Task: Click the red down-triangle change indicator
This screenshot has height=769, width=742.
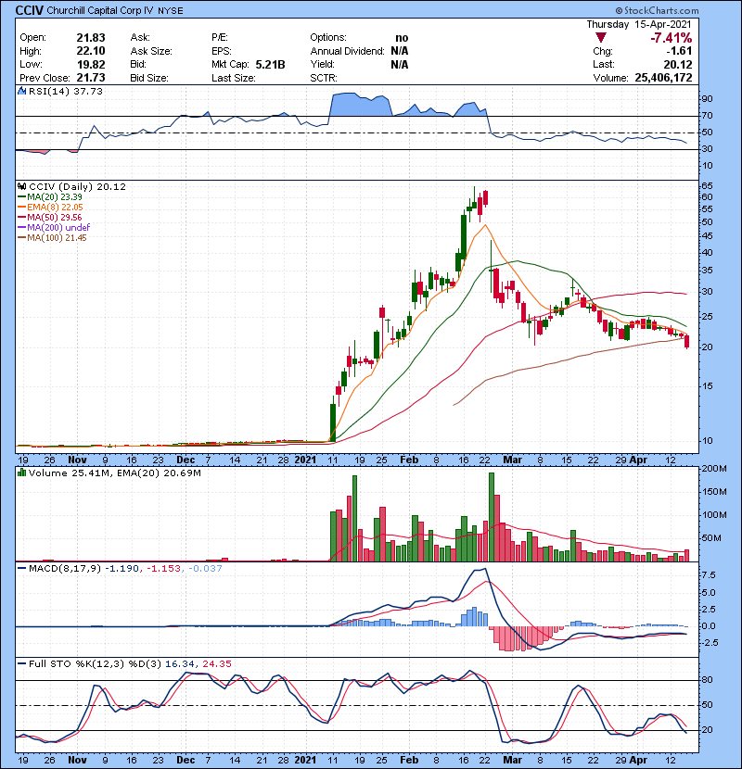Action: pos(601,38)
